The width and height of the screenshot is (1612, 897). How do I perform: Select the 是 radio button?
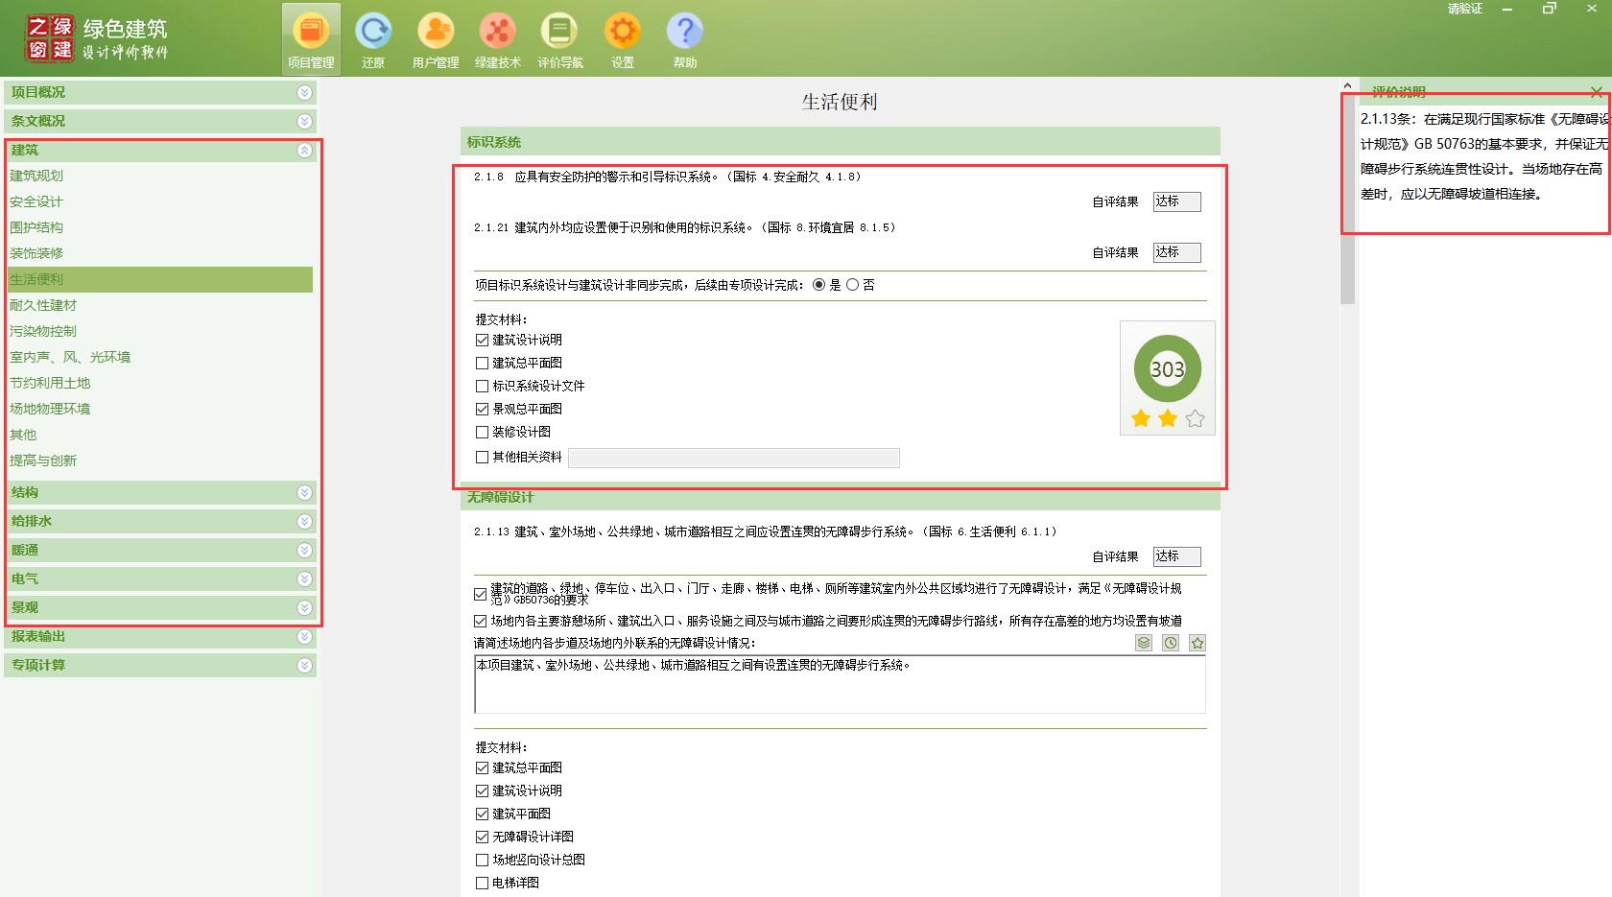[x=818, y=285]
